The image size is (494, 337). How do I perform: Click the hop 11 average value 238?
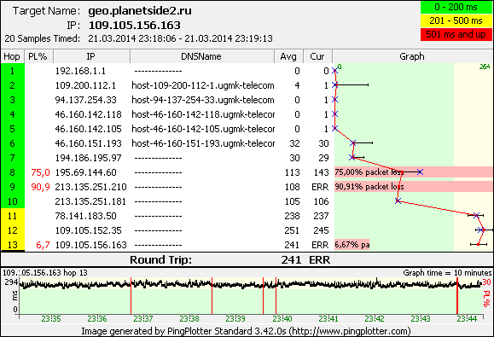[292, 216]
